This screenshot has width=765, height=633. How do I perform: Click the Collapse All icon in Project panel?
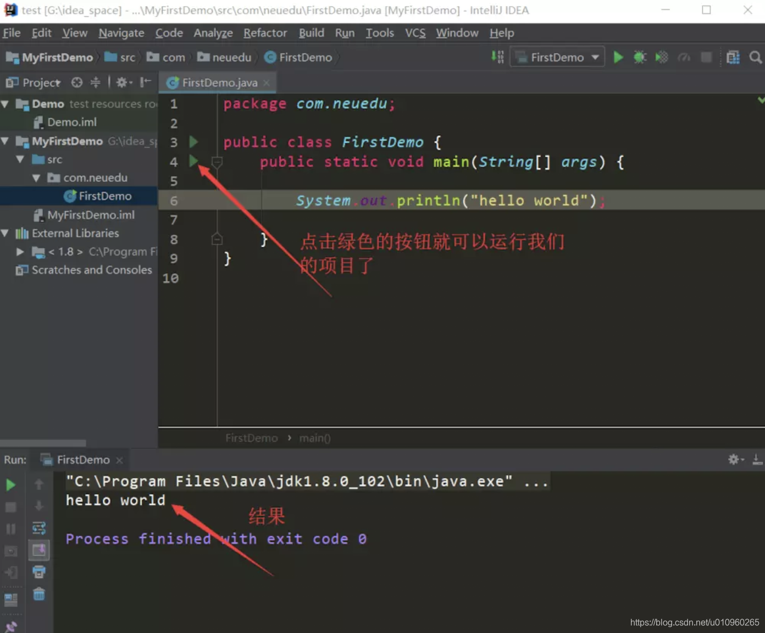click(x=95, y=82)
